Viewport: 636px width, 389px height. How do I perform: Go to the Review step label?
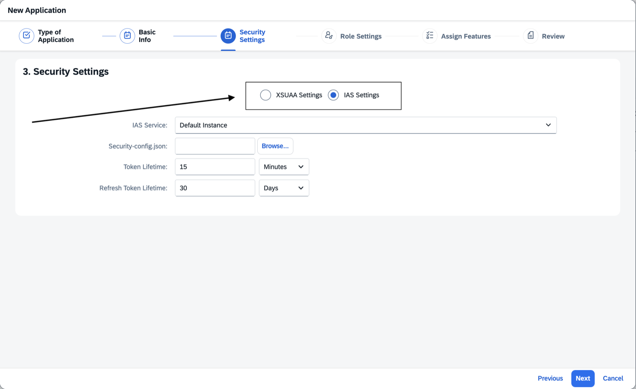pyautogui.click(x=553, y=36)
